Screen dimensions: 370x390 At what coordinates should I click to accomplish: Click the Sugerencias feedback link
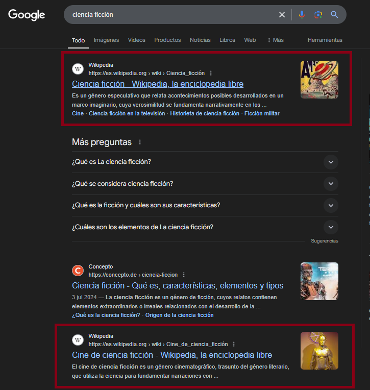pyautogui.click(x=325, y=241)
